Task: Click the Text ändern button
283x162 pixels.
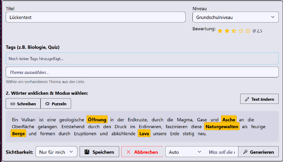Action: point(259,99)
